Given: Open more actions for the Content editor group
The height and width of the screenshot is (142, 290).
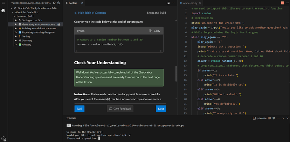Looking at the screenshot, I should [173, 3].
